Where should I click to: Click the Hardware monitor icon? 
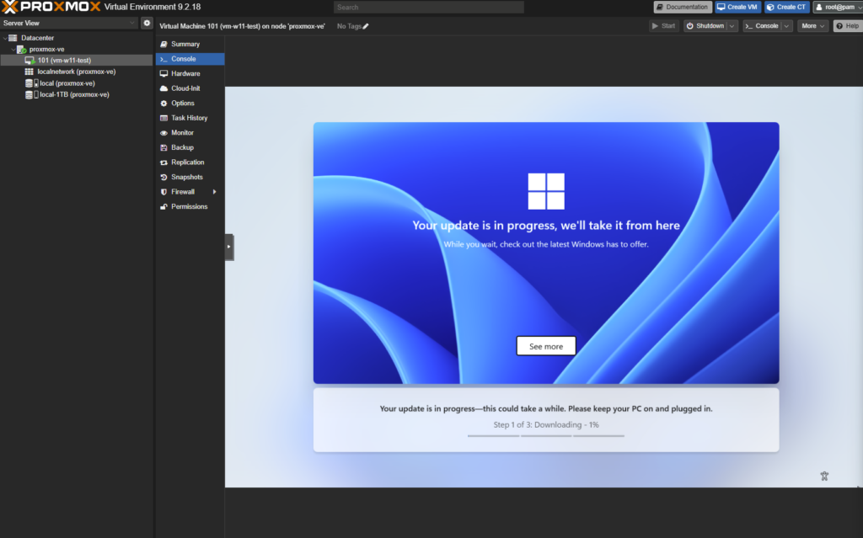click(x=163, y=74)
